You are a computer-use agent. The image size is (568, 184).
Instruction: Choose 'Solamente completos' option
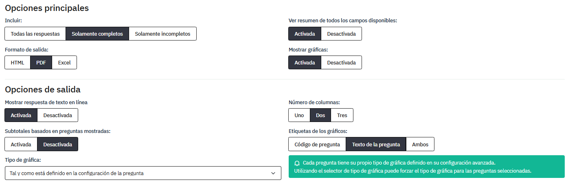[x=97, y=34]
